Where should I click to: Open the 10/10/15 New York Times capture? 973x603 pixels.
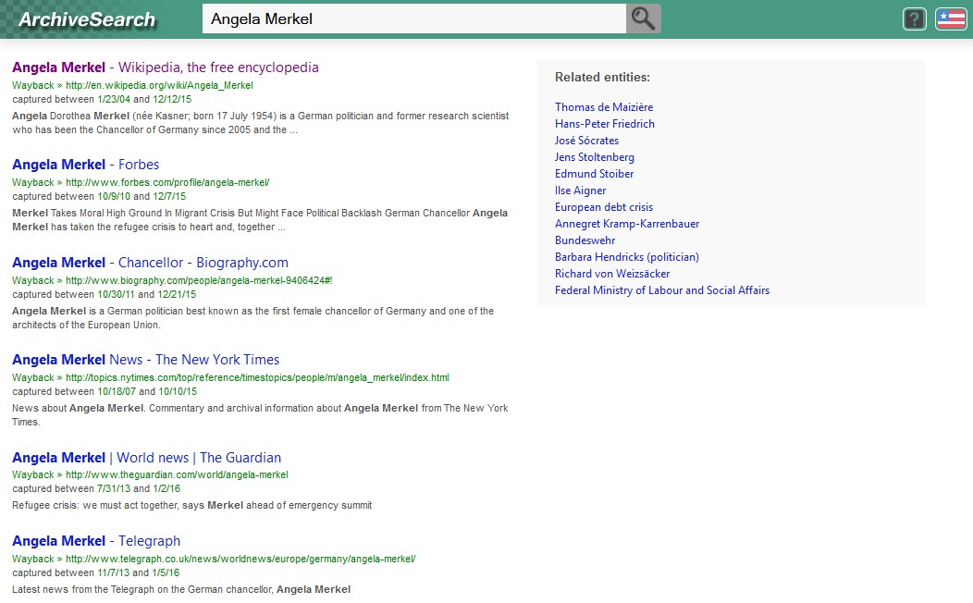point(178,392)
